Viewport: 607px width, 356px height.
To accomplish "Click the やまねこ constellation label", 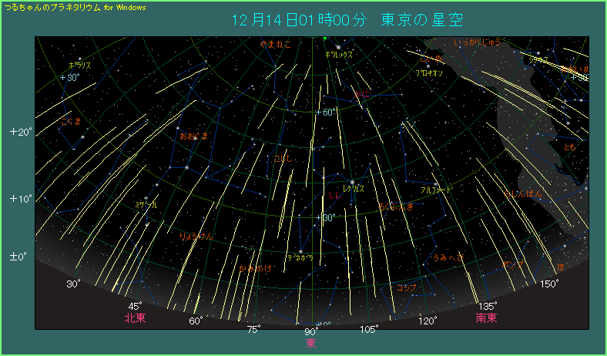I will 275,44.
